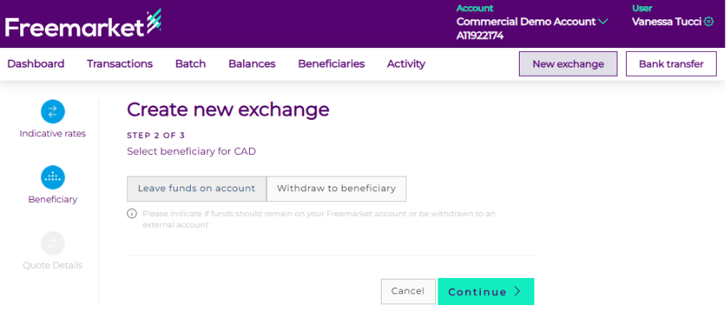Select Withdraw to beneficiary option
726x312 pixels.
336,188
